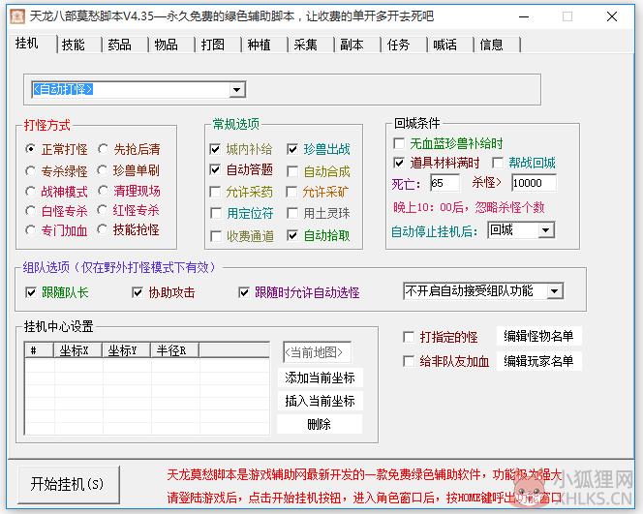Screen dimensions: 643x514
Task: Click the 删除 button
Action: tap(320, 424)
